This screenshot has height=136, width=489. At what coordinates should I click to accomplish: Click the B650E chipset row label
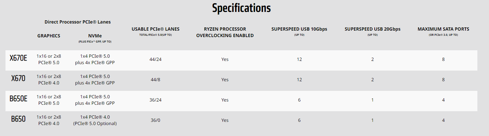tap(18, 99)
